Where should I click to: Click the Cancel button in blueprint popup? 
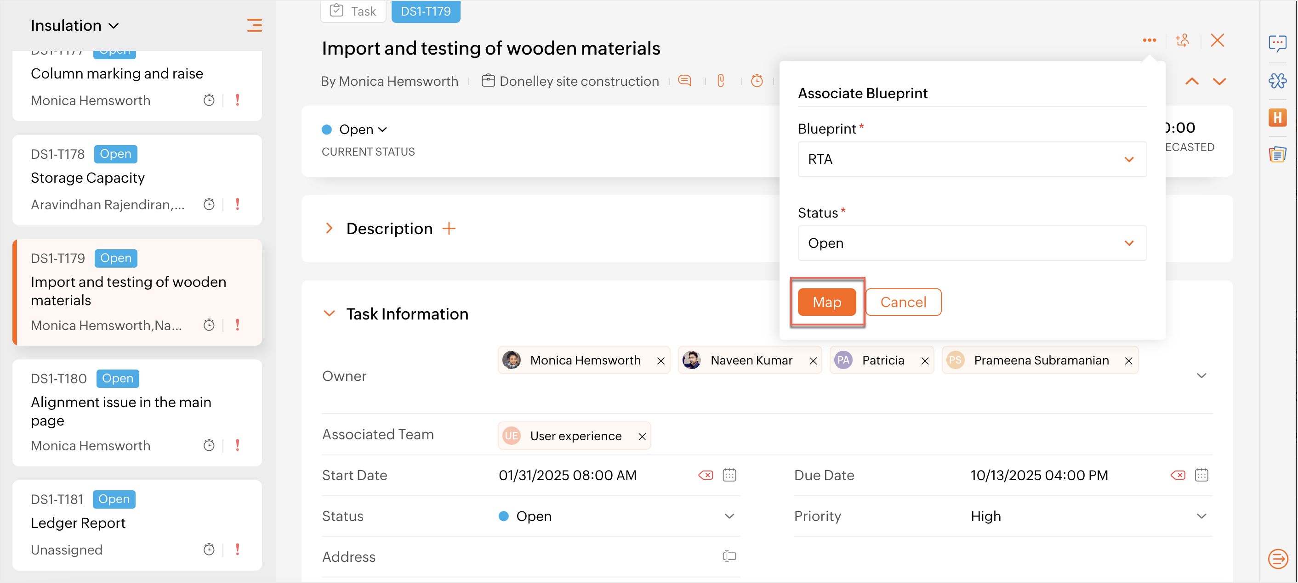[x=903, y=302]
